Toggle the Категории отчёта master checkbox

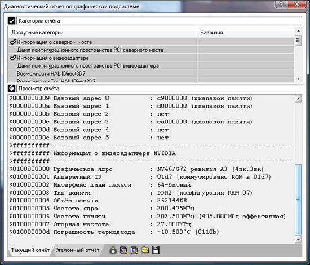(11, 20)
